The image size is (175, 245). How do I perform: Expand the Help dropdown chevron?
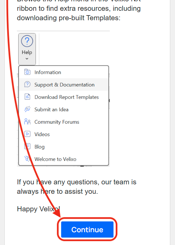(27, 59)
